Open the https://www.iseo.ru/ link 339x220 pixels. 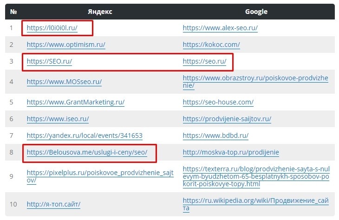pos(58,119)
